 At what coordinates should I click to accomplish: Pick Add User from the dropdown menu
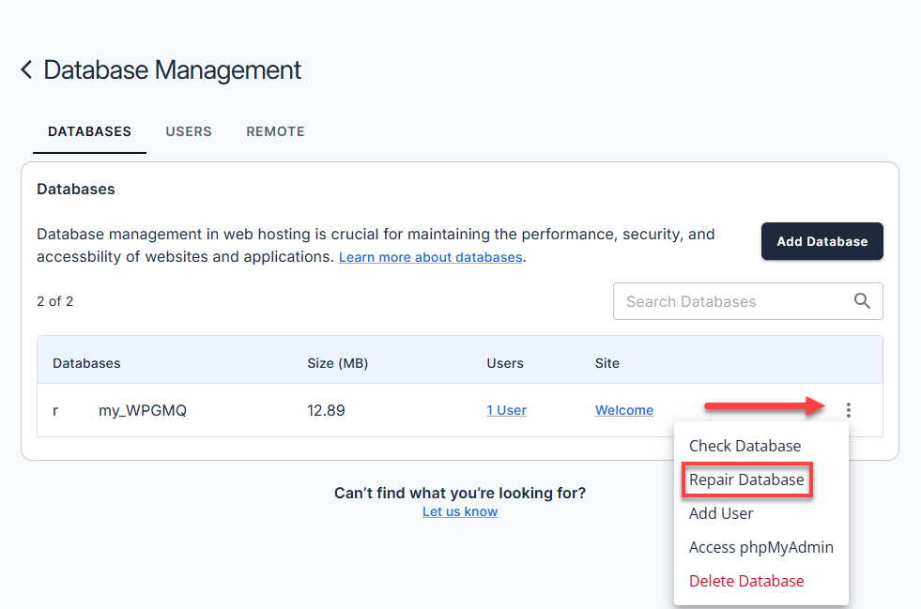pos(721,513)
